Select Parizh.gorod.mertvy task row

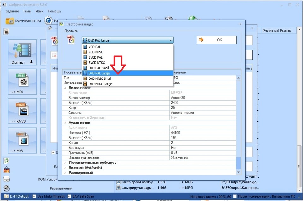click(188, 182)
